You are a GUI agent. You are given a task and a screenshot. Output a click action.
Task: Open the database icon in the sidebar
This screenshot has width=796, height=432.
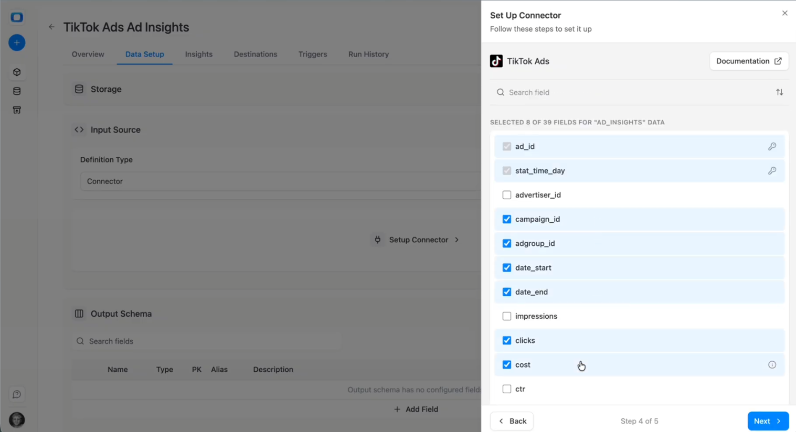(x=16, y=91)
